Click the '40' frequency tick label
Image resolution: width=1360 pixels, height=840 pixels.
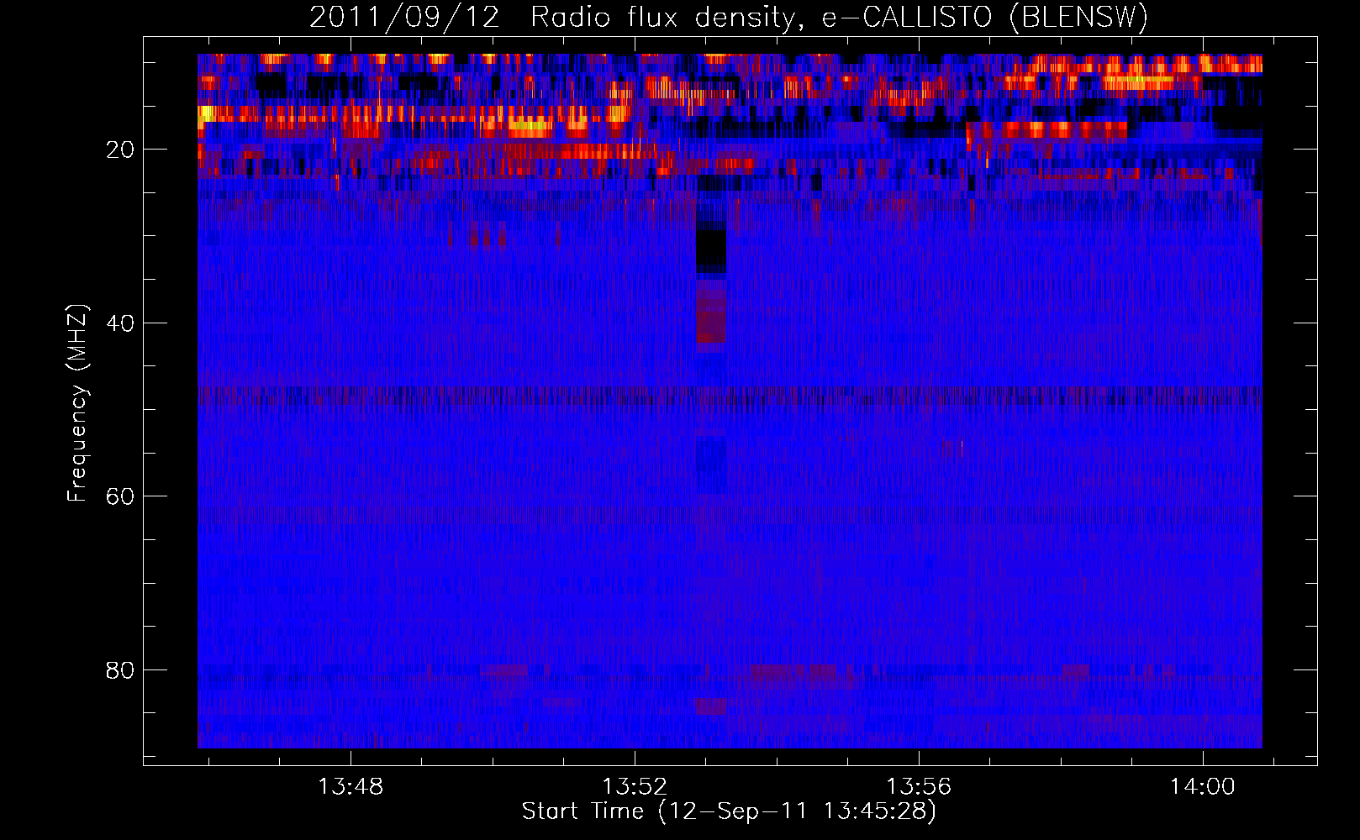click(121, 323)
